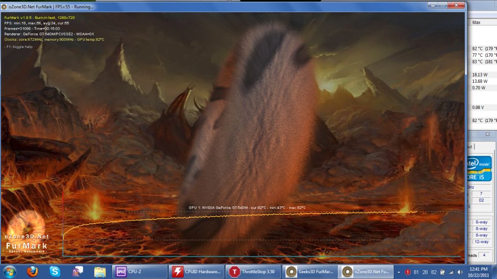Select the 0.70 W power value
This screenshot has width=497, height=279.
point(479,88)
